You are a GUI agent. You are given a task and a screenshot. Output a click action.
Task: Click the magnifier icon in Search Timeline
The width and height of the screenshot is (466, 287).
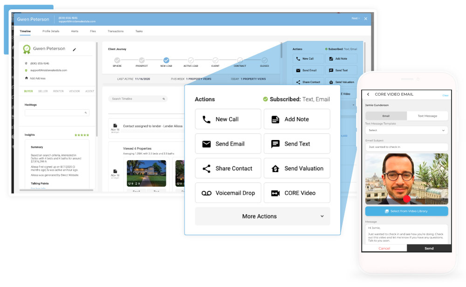tap(164, 99)
